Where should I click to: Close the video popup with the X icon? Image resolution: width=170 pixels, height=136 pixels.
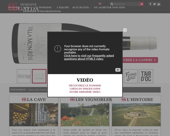(125, 30)
